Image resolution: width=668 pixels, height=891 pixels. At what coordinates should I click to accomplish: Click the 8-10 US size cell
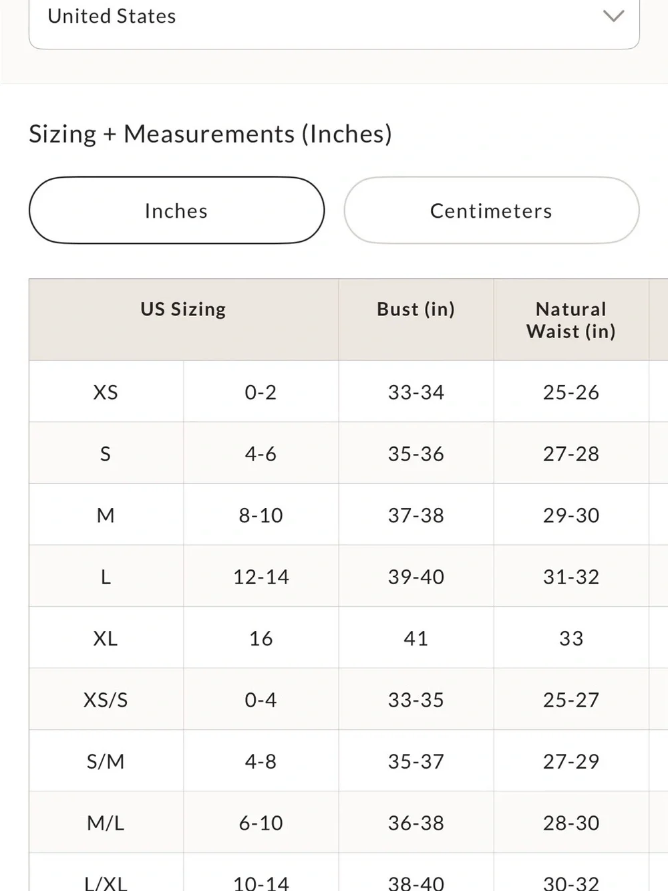pos(261,515)
